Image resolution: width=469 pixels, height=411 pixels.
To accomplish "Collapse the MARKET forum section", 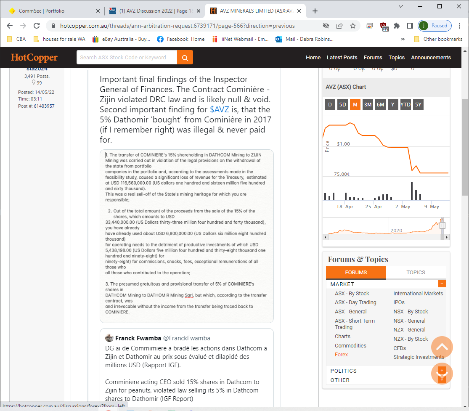I will click(442, 284).
